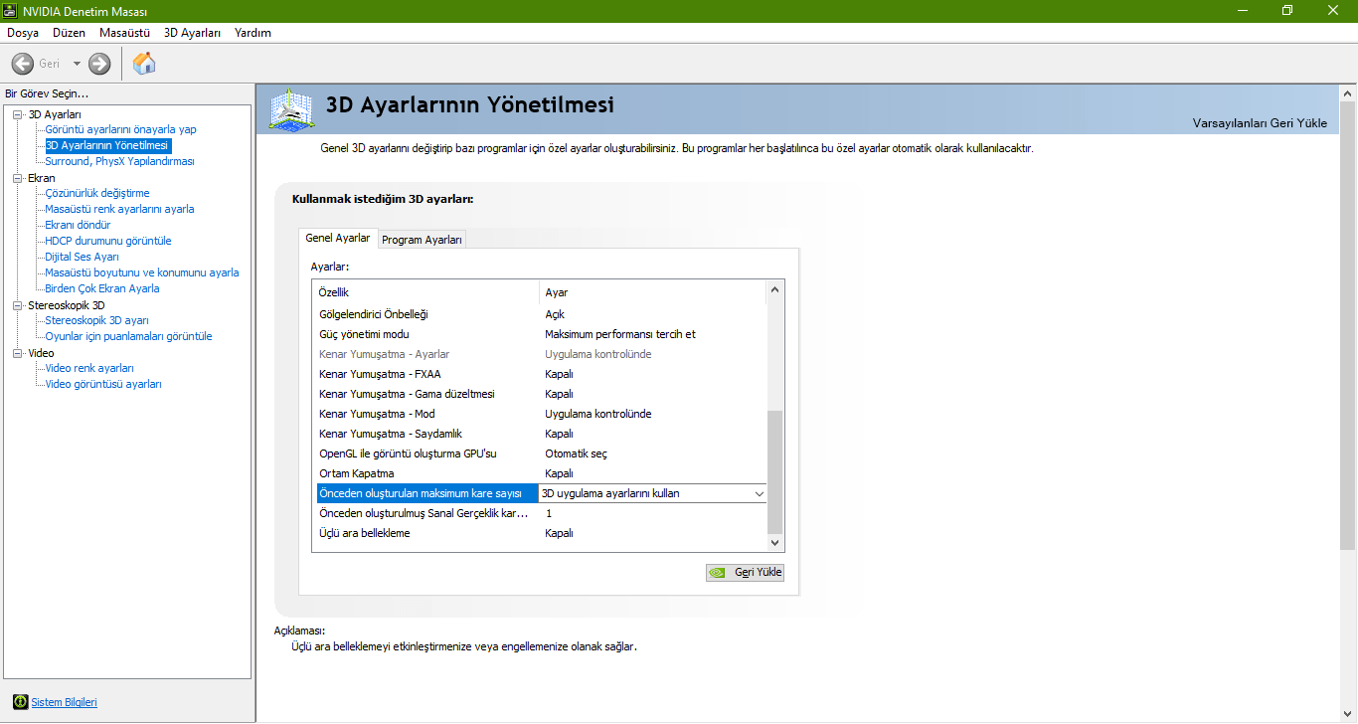This screenshot has height=724, width=1358.
Task: Click main page scroll up arrow
Action: (x=1348, y=94)
